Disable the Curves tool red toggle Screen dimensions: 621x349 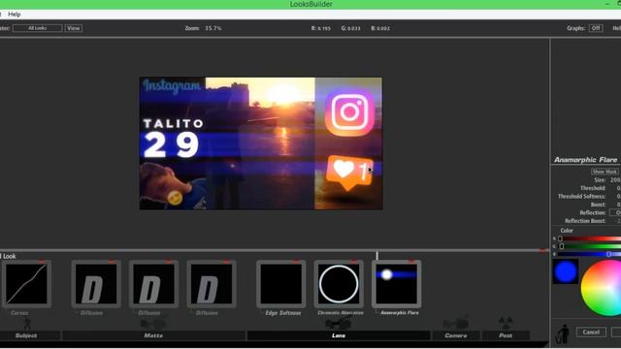coord(42,262)
